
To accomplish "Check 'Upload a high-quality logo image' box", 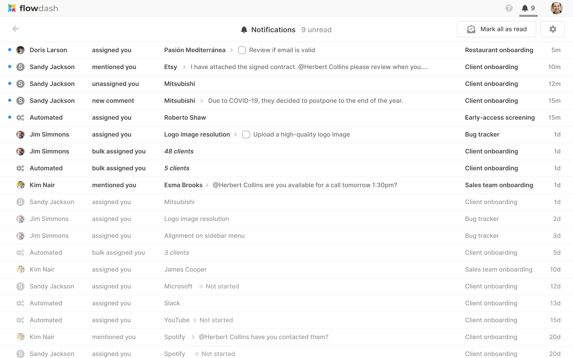I will point(246,135).
